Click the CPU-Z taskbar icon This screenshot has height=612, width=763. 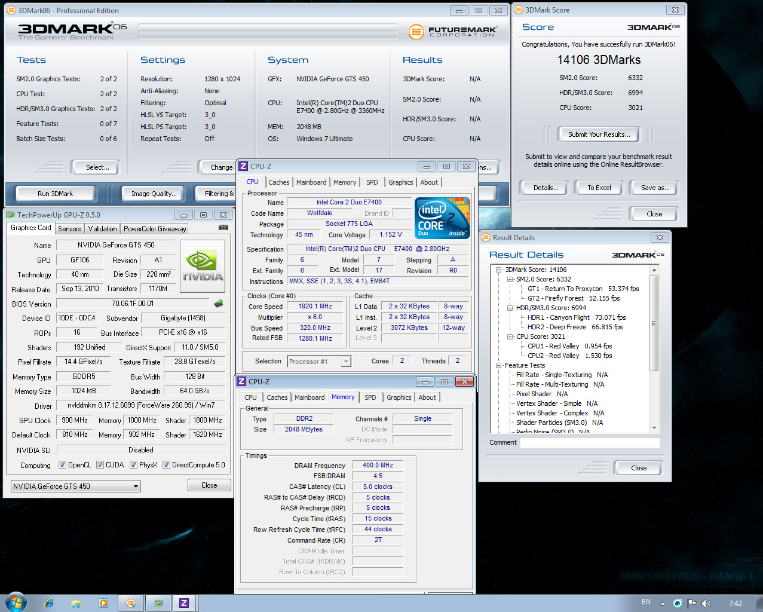pyautogui.click(x=184, y=603)
